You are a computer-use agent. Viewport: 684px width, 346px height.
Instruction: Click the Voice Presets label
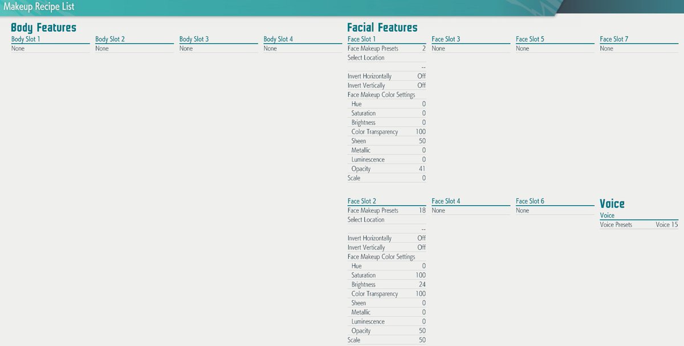click(x=616, y=225)
